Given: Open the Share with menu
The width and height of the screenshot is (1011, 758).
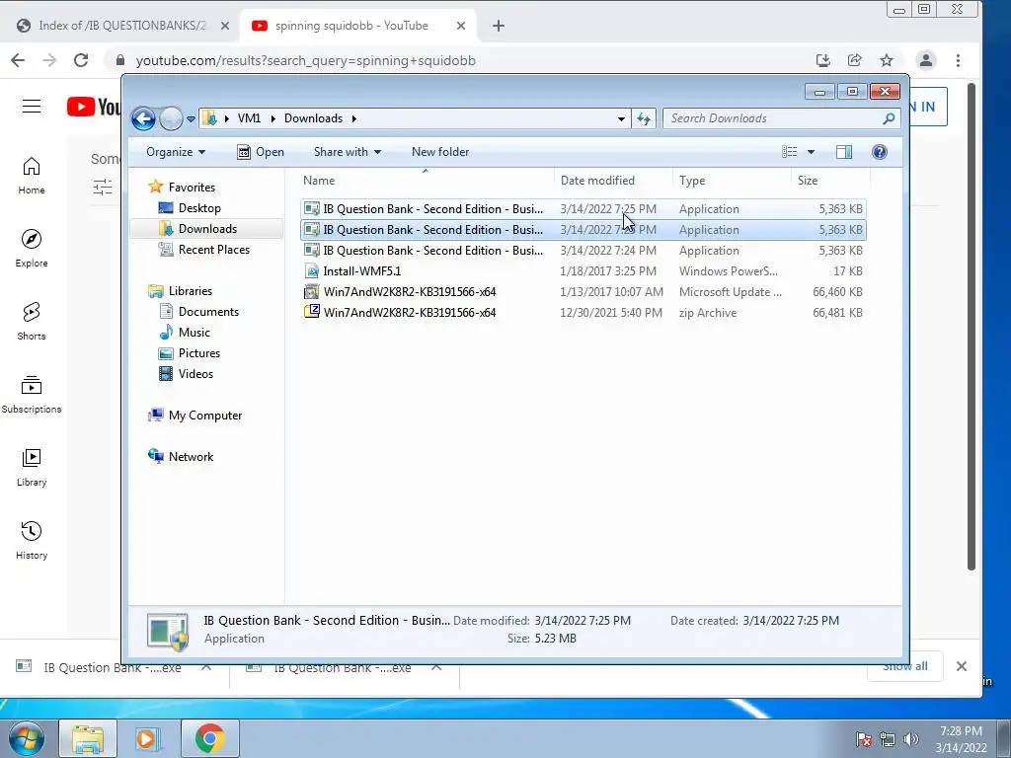Looking at the screenshot, I should pyautogui.click(x=347, y=152).
